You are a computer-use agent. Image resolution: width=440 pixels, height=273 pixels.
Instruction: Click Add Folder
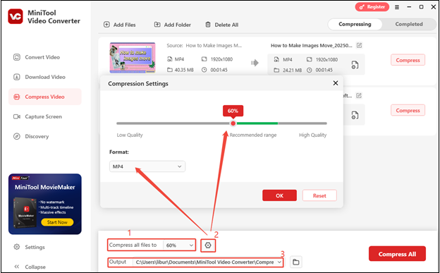[173, 25]
